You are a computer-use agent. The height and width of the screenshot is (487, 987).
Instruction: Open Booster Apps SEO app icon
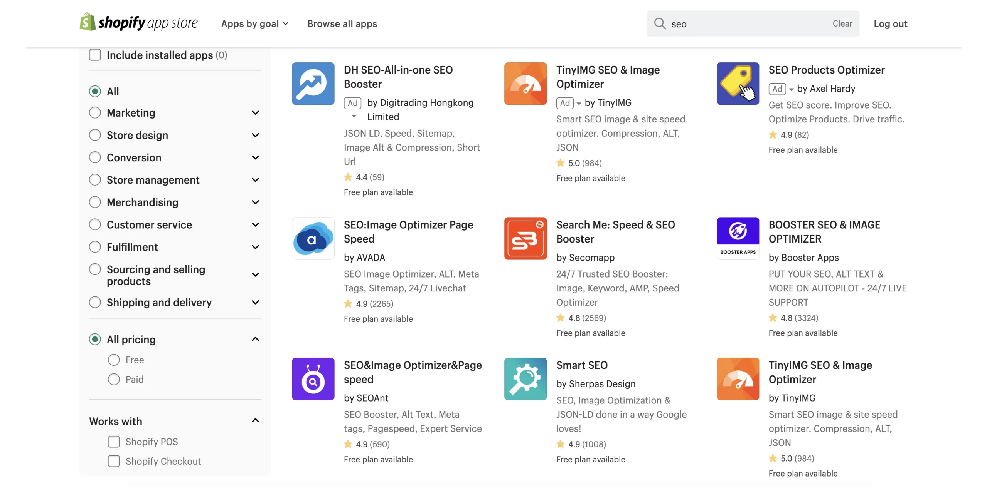pos(738,238)
